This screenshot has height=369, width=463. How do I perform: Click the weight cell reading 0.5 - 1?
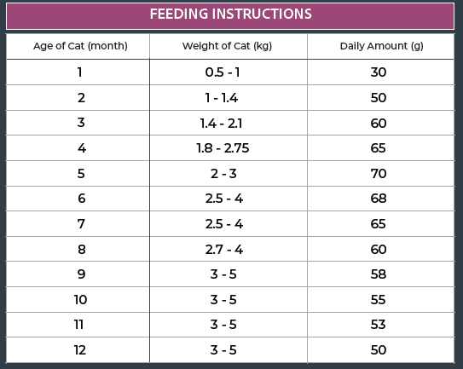coord(229,72)
